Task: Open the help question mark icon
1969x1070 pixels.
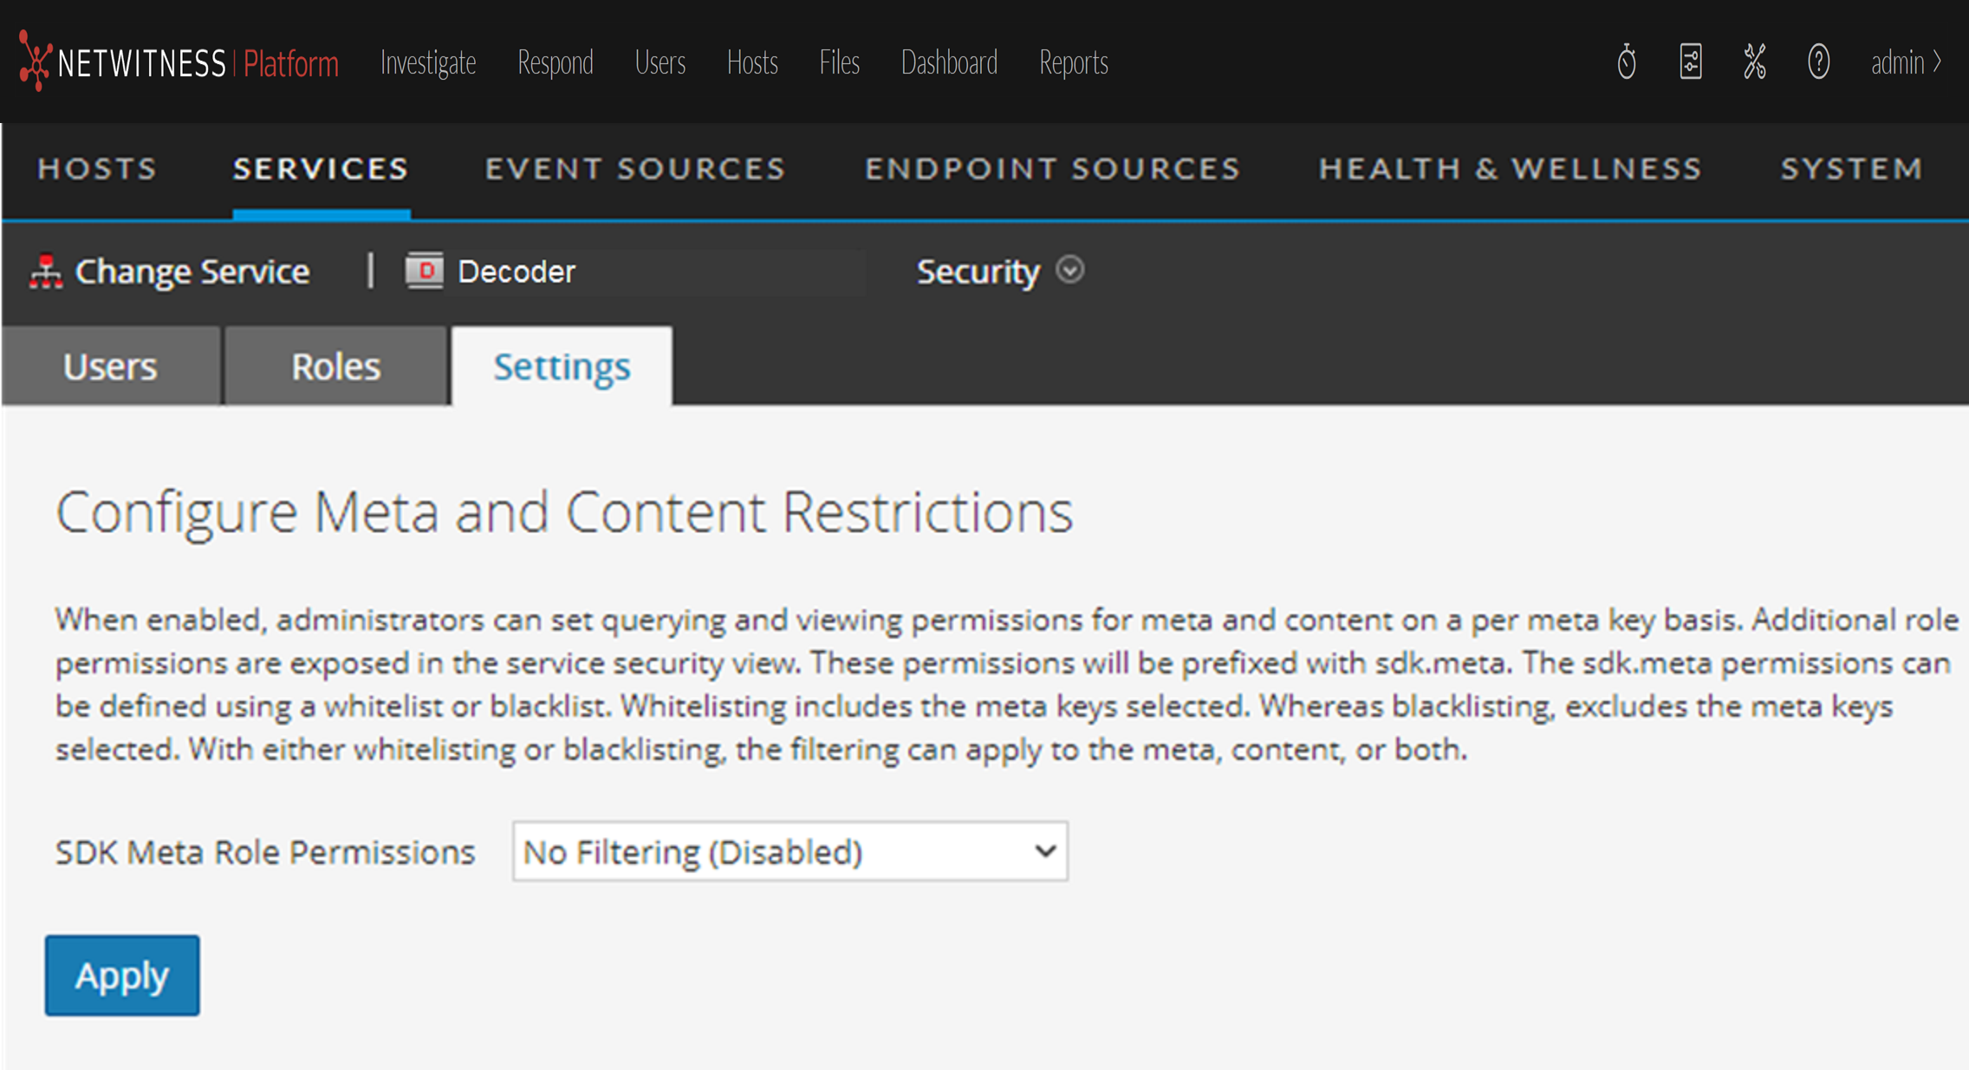Action: 1818,62
